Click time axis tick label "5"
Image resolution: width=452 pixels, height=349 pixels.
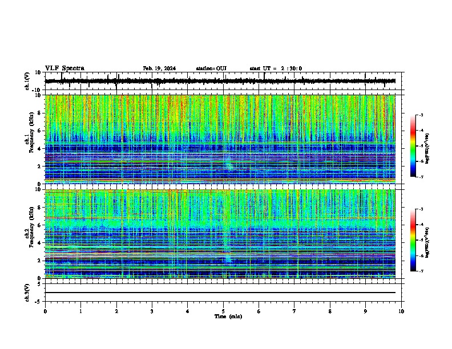point(223,311)
